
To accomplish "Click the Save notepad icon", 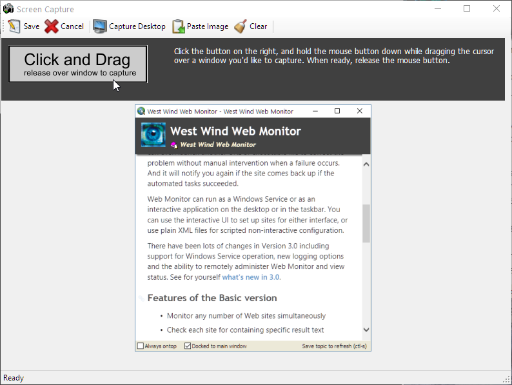I will click(x=14, y=26).
